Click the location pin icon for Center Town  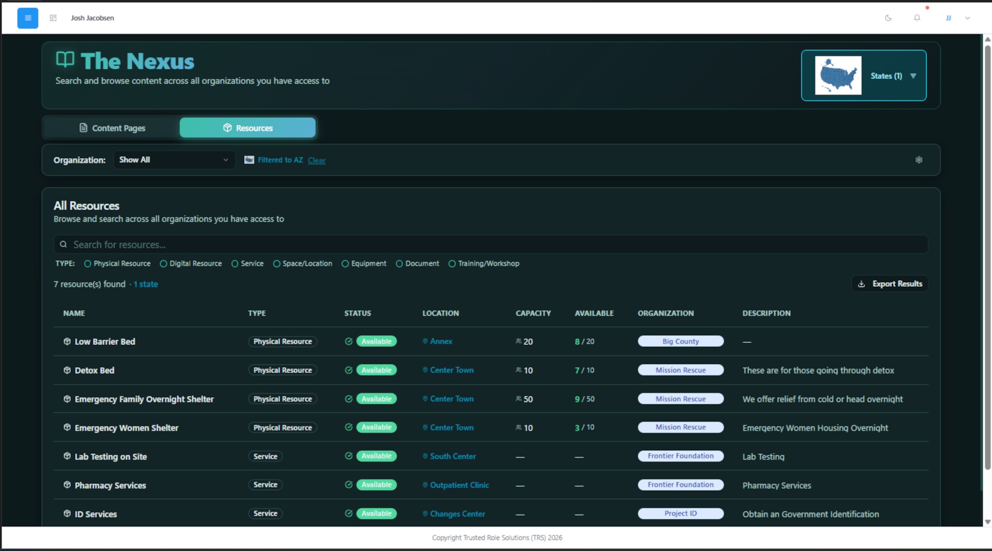point(424,370)
